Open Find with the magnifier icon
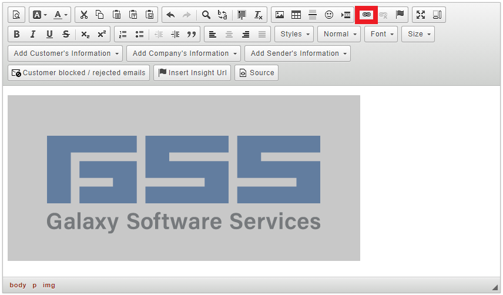 [x=206, y=15]
